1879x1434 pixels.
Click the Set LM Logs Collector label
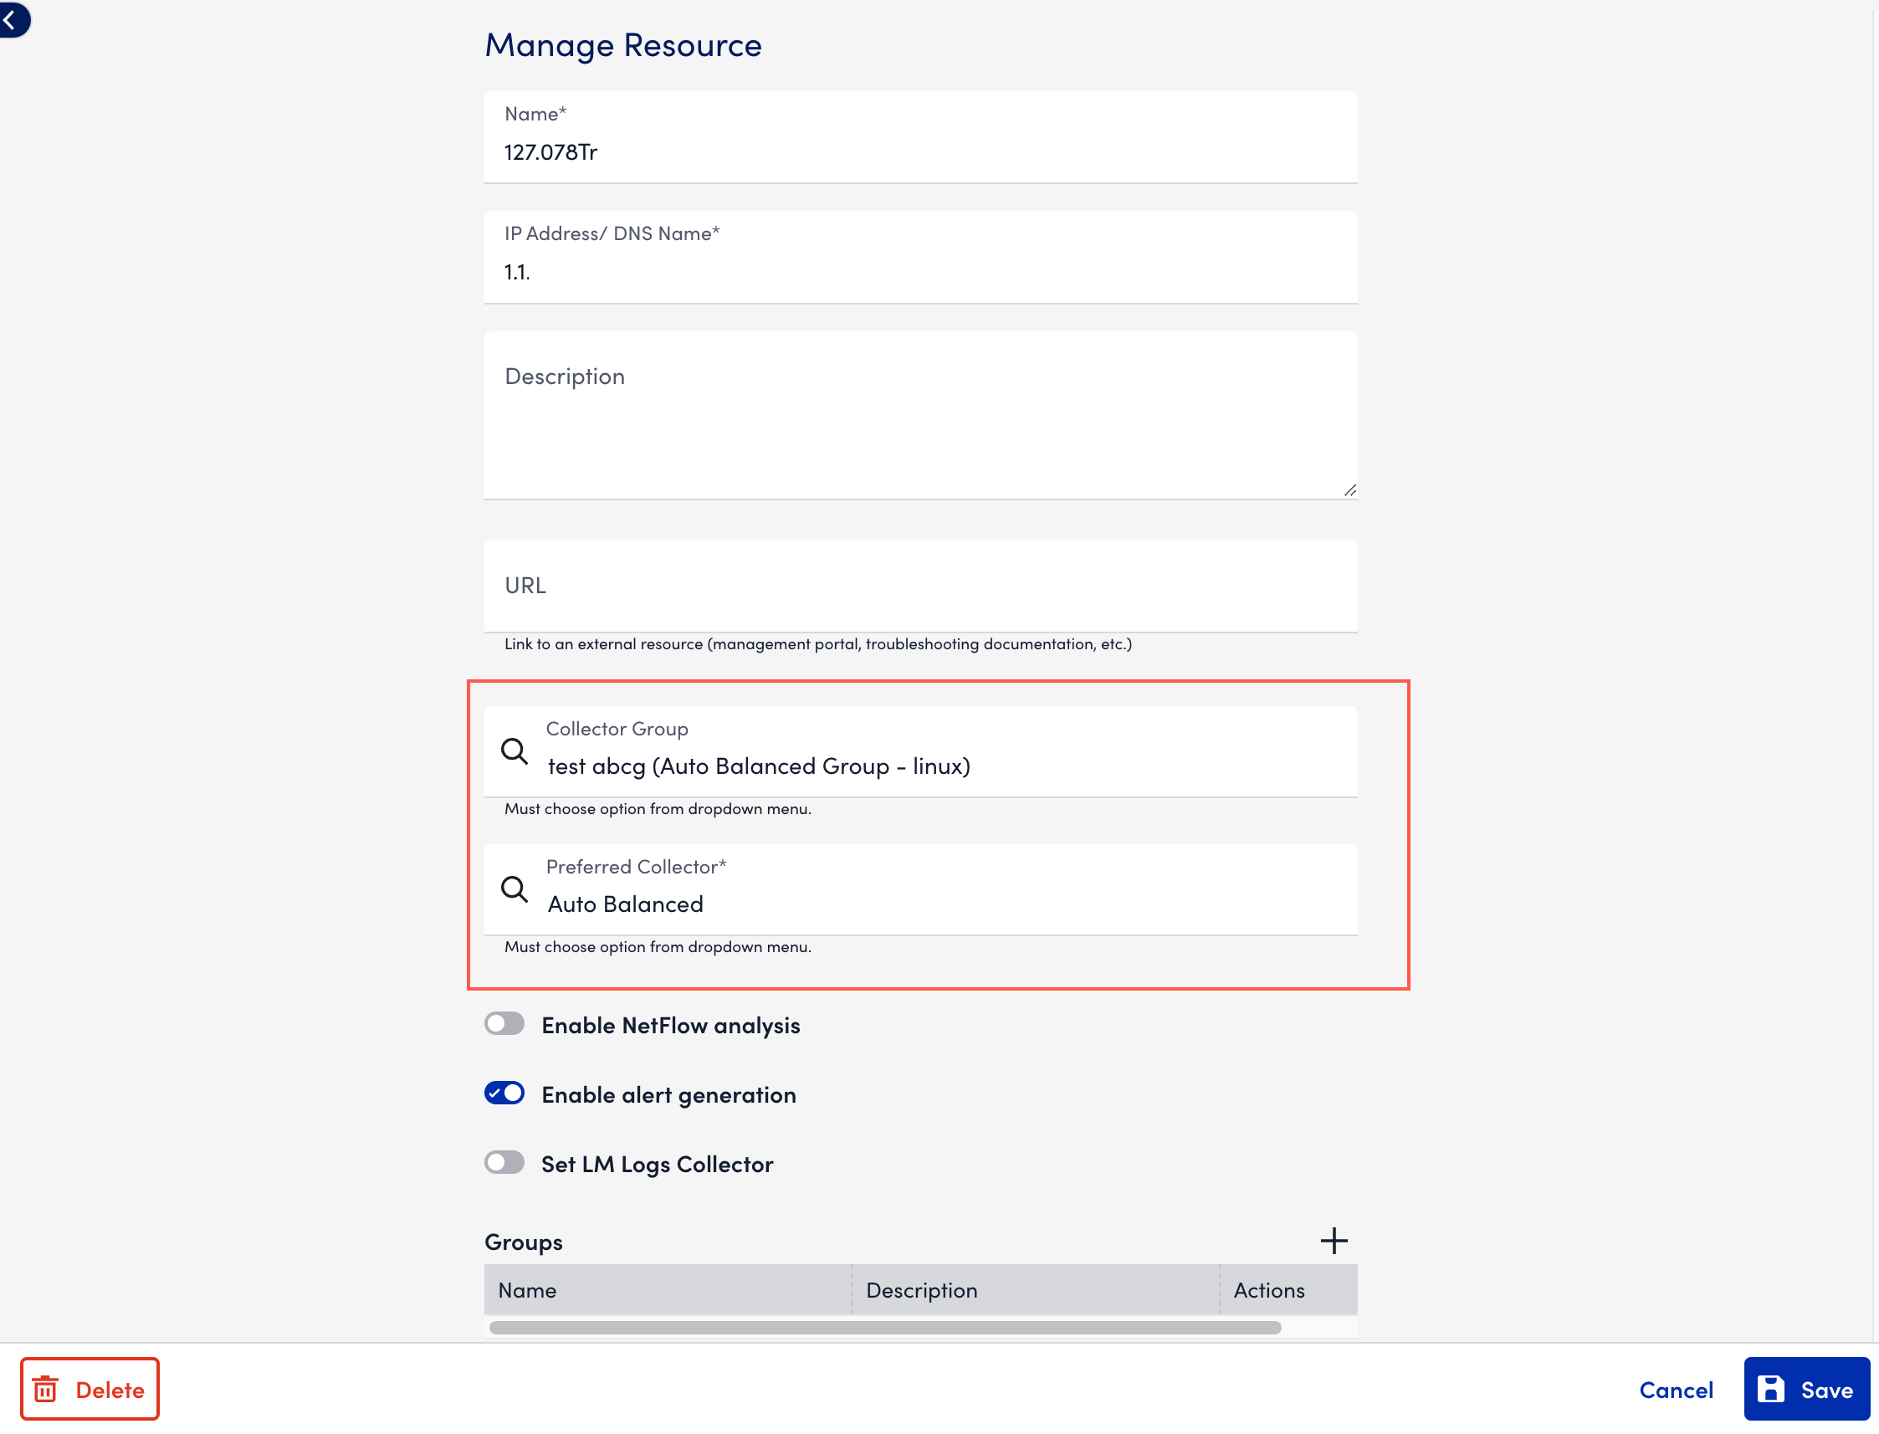tap(657, 1165)
